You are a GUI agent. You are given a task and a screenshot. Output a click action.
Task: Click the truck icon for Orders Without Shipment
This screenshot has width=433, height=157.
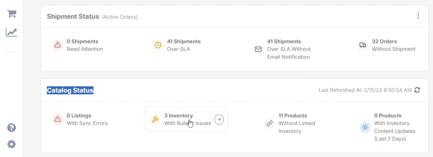tap(363, 45)
